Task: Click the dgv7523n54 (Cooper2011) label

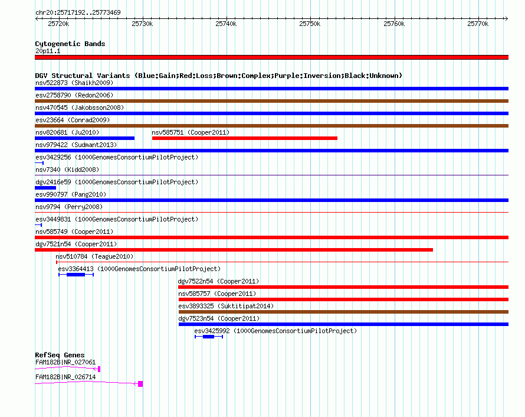Action: coord(219,318)
